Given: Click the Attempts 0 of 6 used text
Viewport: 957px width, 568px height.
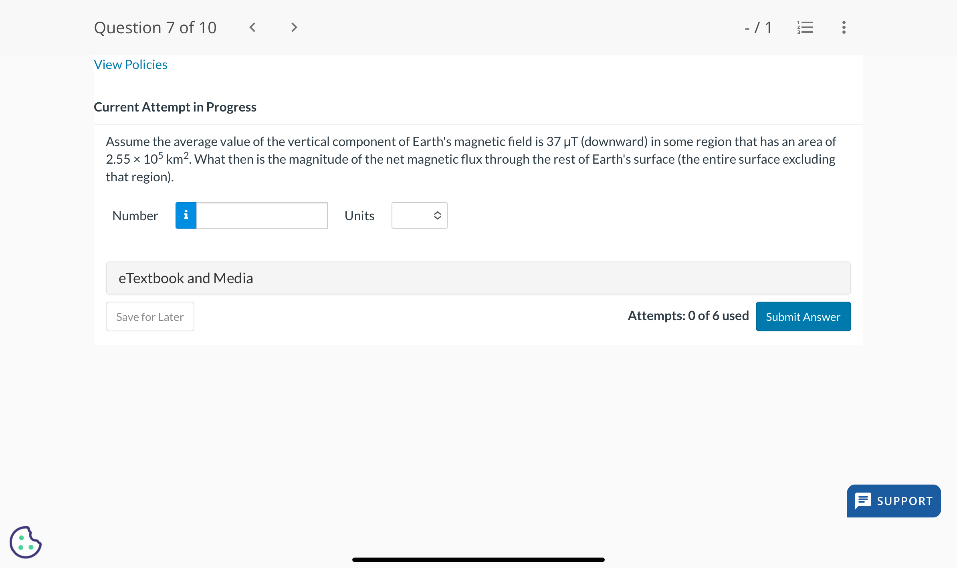Looking at the screenshot, I should (688, 316).
